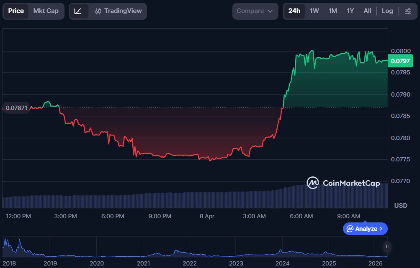Select the 24h time range tab
Viewport: 420px width, 268px height.
click(x=294, y=11)
